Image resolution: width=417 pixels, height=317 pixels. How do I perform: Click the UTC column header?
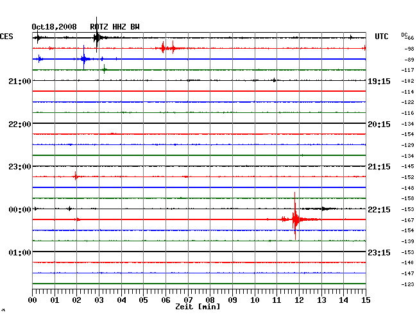tap(381, 37)
